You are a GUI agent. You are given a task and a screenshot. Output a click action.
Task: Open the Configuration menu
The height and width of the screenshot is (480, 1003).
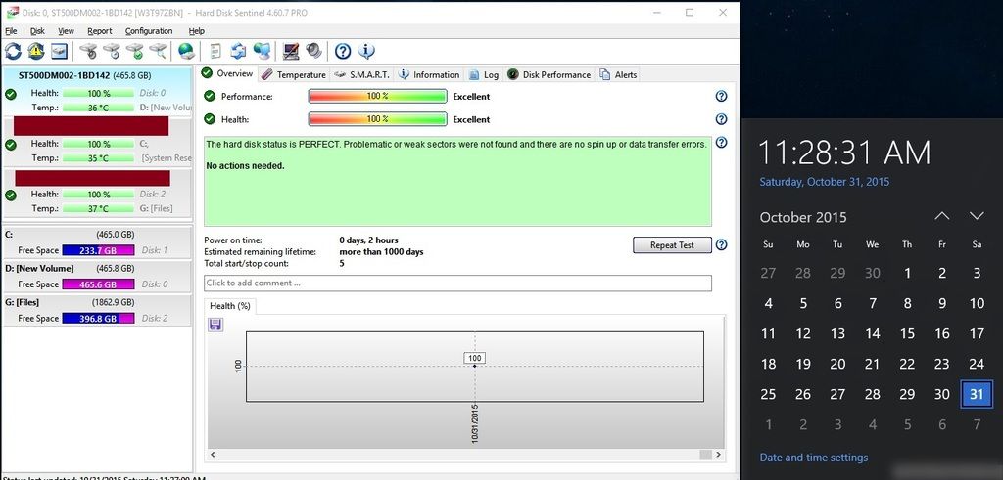pos(149,31)
